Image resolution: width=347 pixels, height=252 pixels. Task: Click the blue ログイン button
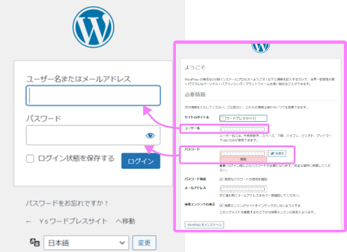tap(141, 161)
